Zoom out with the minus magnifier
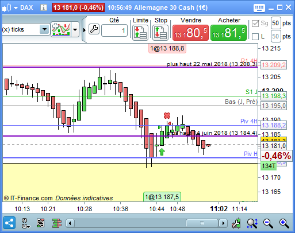Screen dimensions: 295x233 [x=268, y=223]
